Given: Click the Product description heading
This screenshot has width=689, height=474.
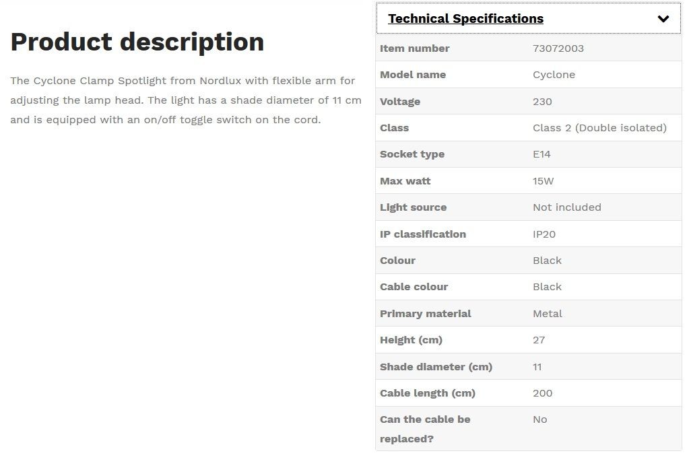Looking at the screenshot, I should (x=137, y=42).
